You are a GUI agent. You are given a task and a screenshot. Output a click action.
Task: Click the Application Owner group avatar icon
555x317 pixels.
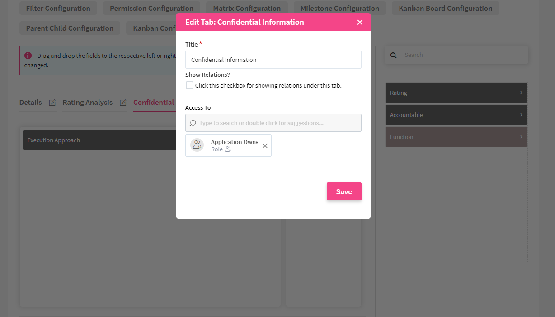[x=197, y=145]
